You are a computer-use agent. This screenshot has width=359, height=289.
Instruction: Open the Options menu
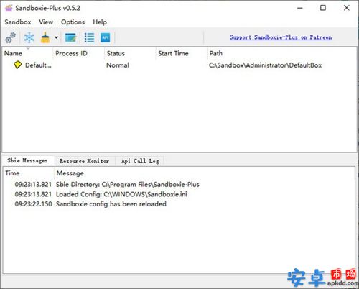[73, 22]
